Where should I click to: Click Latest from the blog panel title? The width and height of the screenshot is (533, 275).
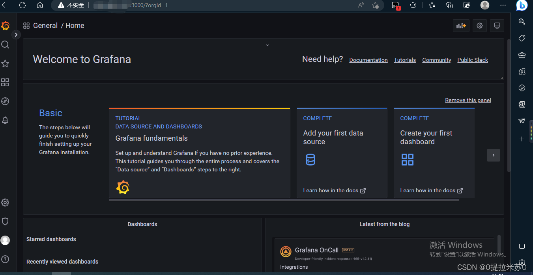coord(384,224)
